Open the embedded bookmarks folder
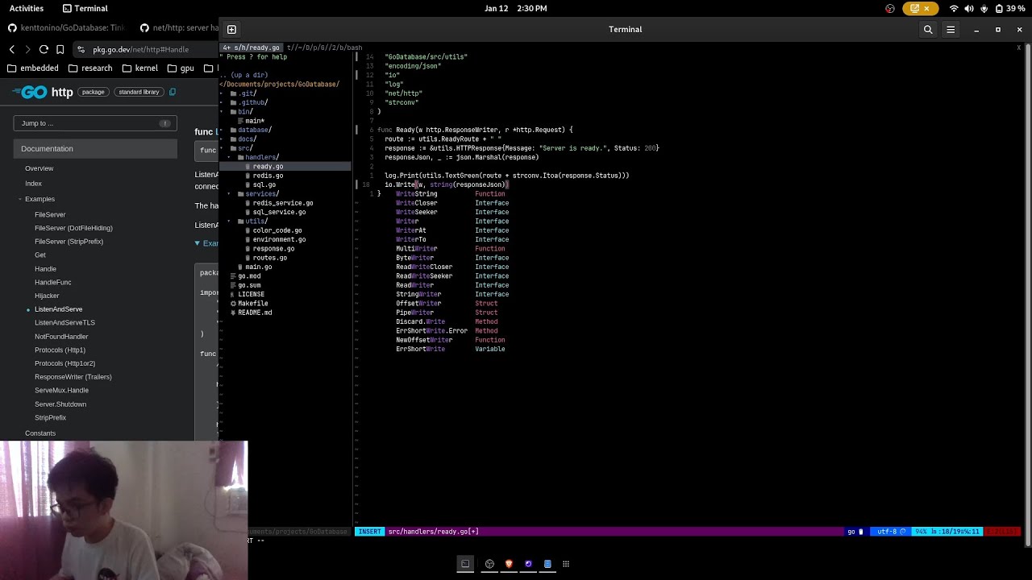This screenshot has height=580, width=1032. [33, 68]
